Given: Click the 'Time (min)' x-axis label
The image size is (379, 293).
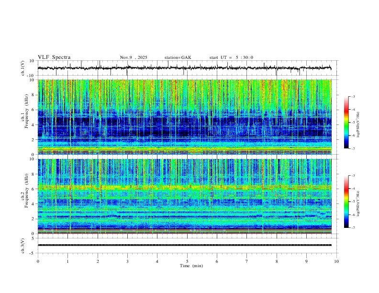Looking at the screenshot, I should pos(191,266).
